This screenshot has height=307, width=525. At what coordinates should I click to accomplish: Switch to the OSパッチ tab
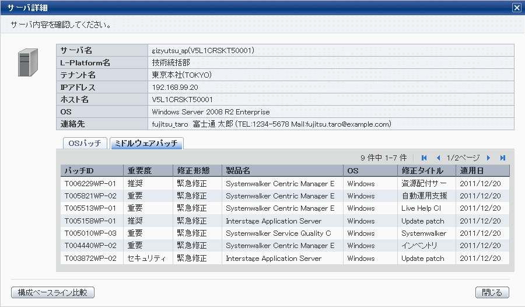coord(85,143)
